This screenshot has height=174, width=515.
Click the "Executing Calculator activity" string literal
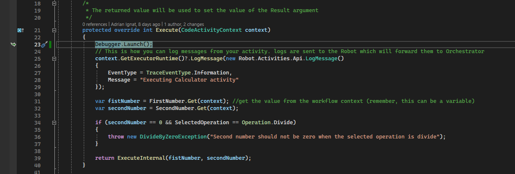[191, 80]
